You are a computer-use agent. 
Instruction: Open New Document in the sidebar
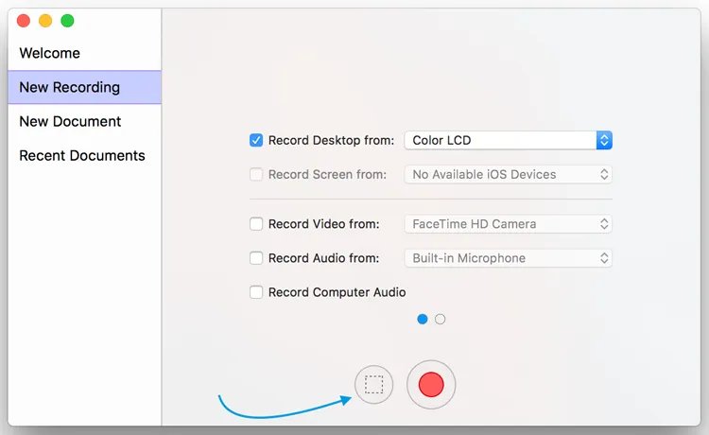pyautogui.click(x=70, y=121)
